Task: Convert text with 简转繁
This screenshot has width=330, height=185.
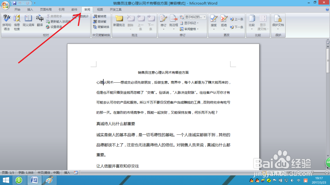Action: click(x=100, y=22)
